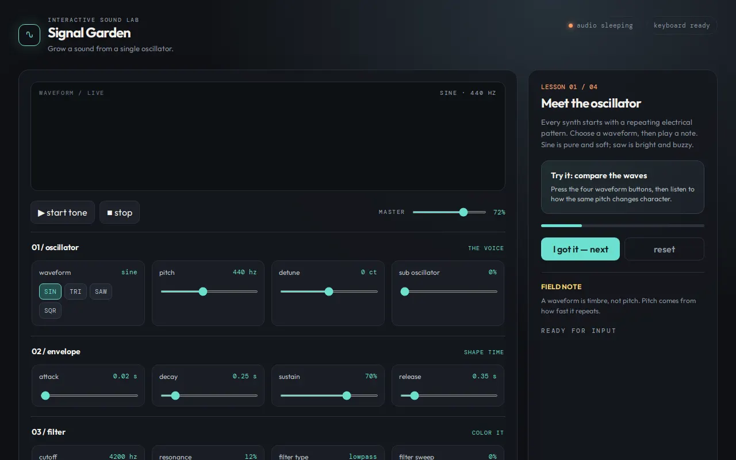Click the '70%' sustain value
The image size is (736, 460).
(371, 376)
